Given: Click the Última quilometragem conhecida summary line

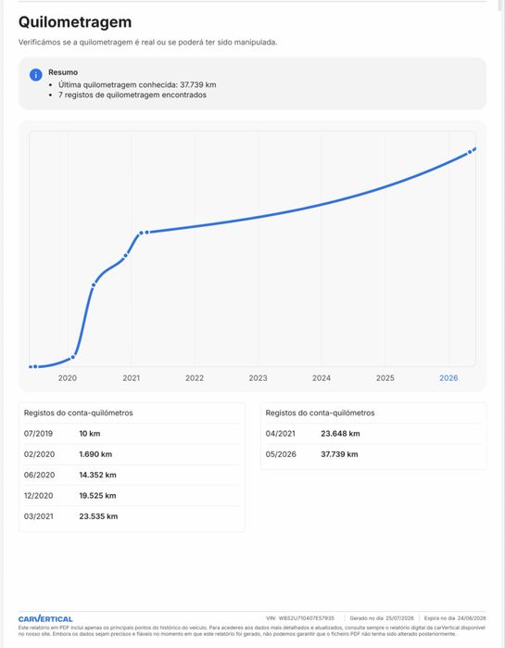Looking at the screenshot, I should click(137, 84).
